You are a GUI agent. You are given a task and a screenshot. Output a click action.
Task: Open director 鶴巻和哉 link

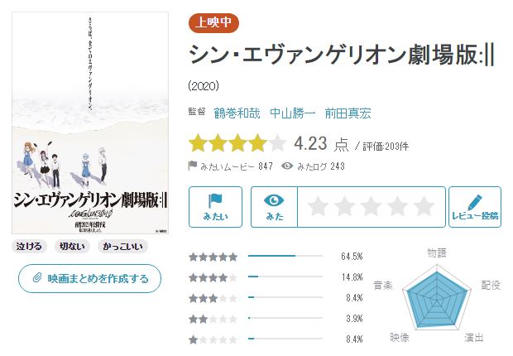pyautogui.click(x=236, y=113)
